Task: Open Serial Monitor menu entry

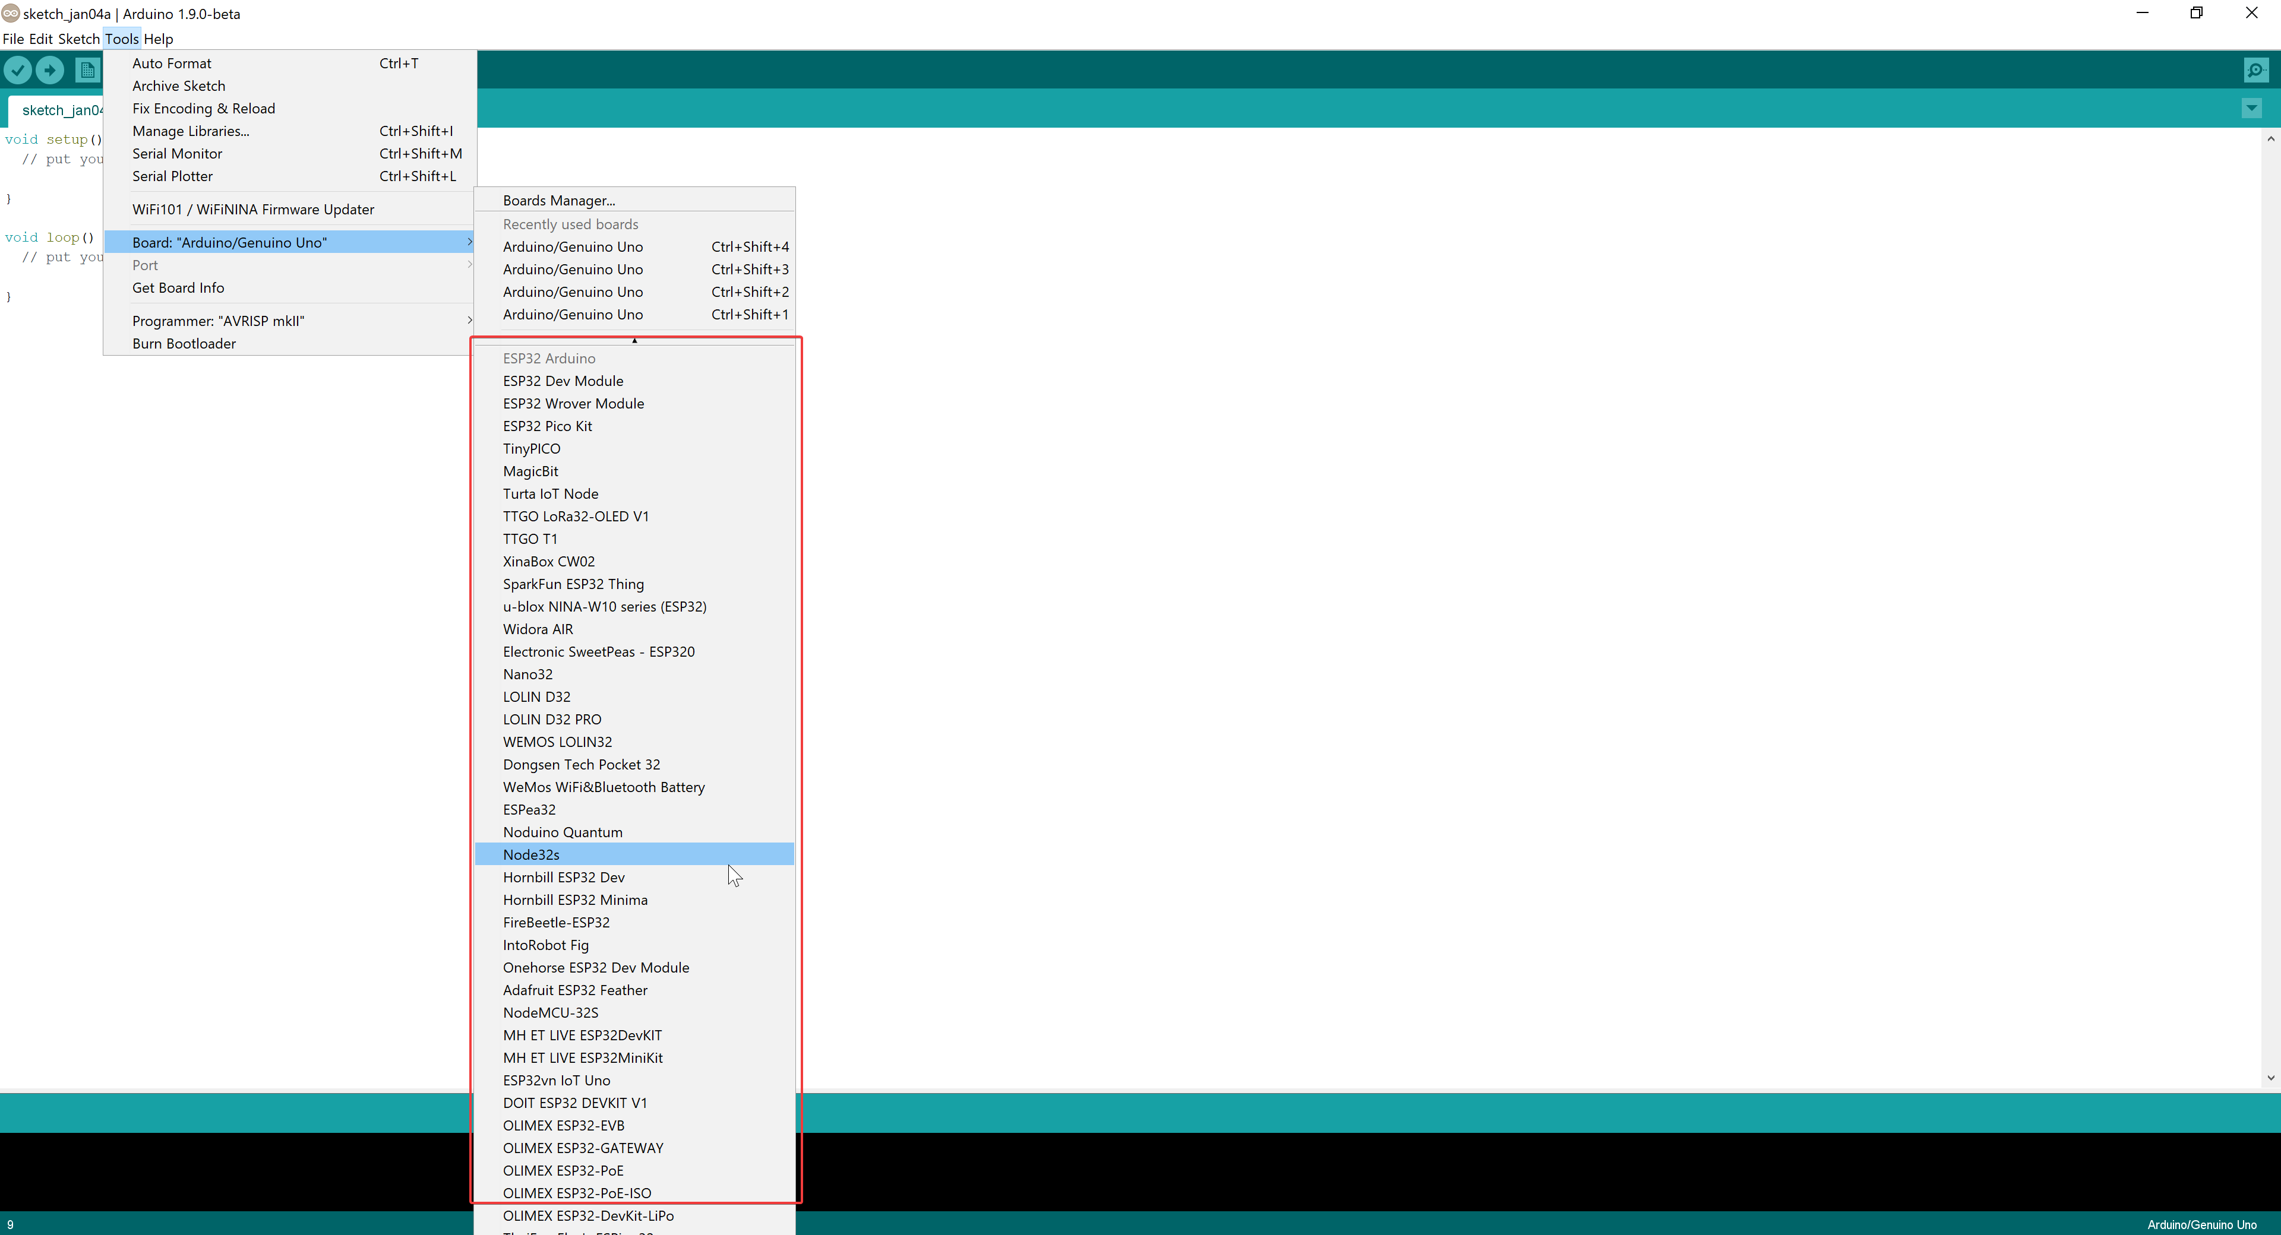Action: click(x=289, y=154)
